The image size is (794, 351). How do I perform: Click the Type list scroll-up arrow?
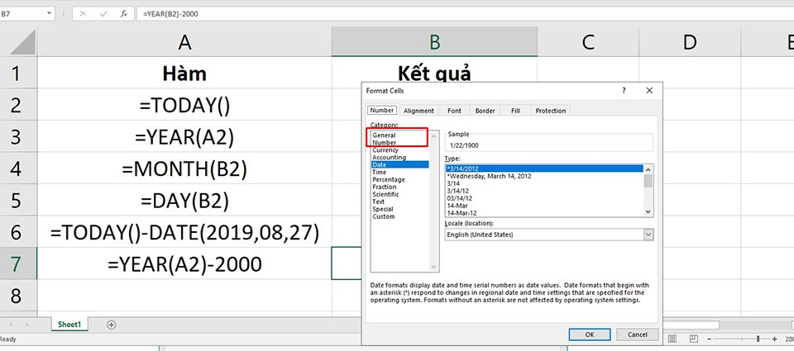tap(648, 168)
